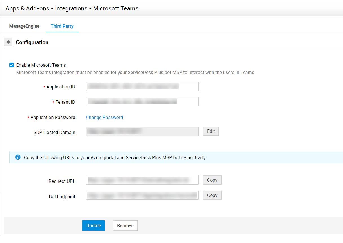The width and height of the screenshot is (343, 243).
Task: Select the Third Party tab
Action: click(62, 26)
